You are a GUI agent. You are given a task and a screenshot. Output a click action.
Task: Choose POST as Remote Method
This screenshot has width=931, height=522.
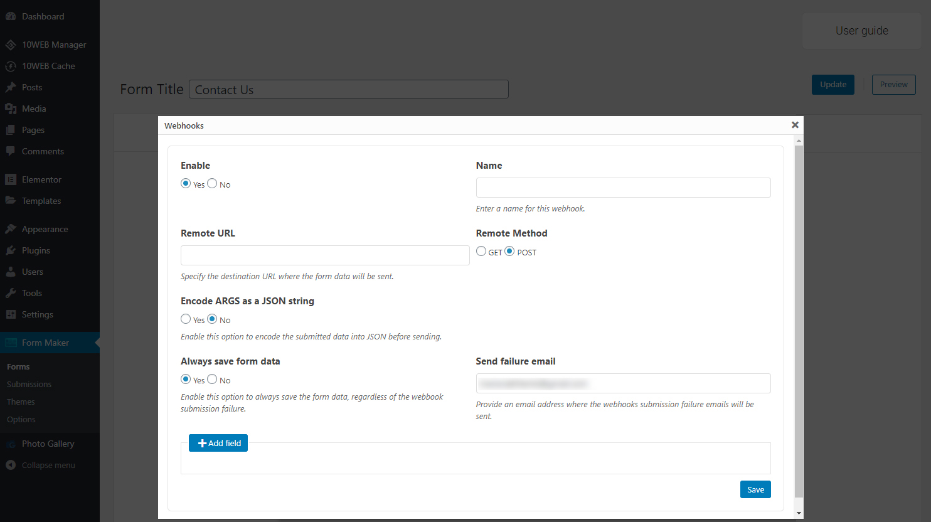click(x=509, y=251)
